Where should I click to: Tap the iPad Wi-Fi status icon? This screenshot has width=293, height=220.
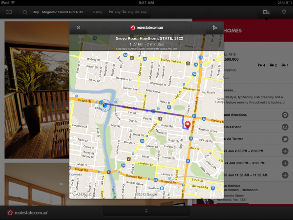[13, 2]
